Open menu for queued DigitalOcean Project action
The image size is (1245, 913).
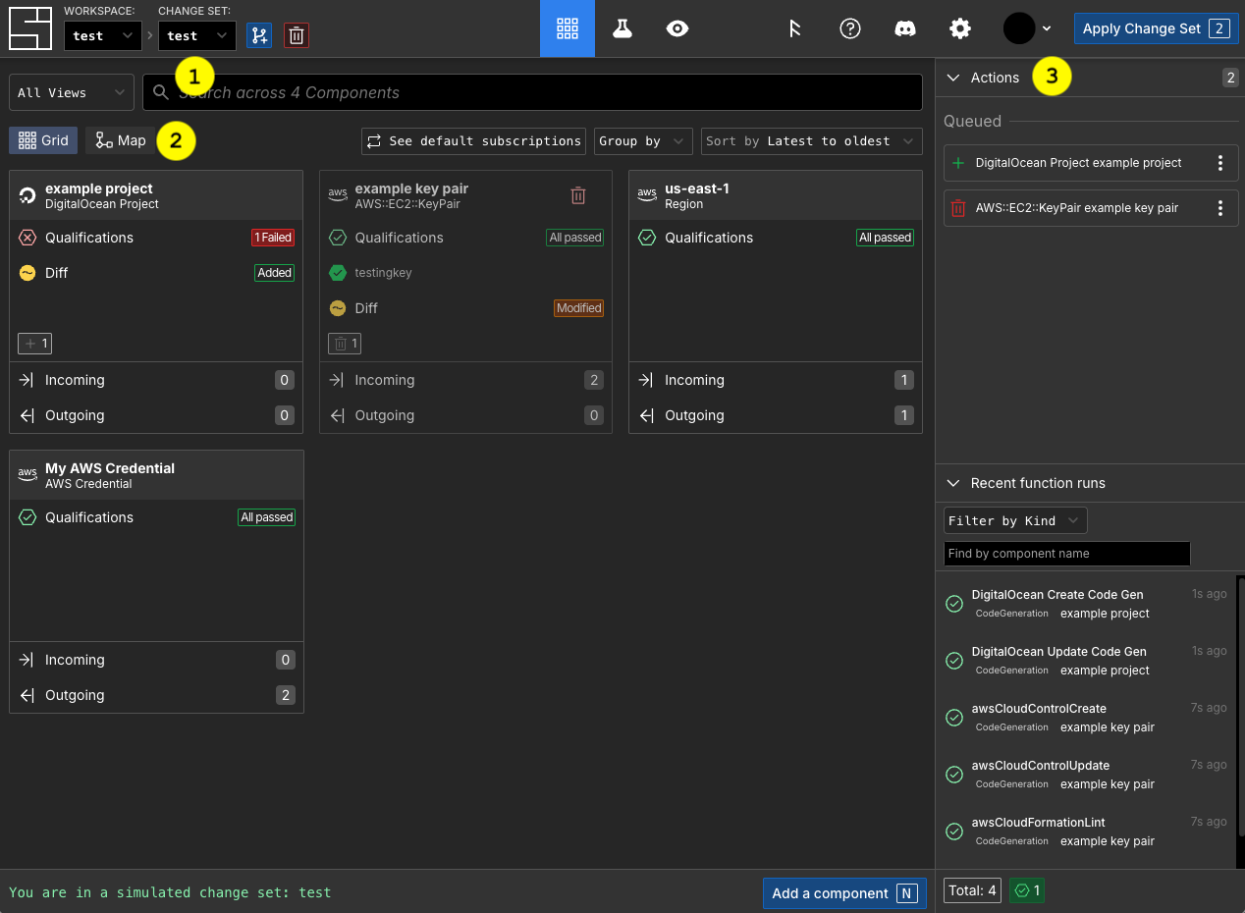tap(1220, 163)
